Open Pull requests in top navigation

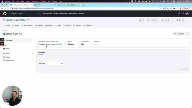click(47, 14)
